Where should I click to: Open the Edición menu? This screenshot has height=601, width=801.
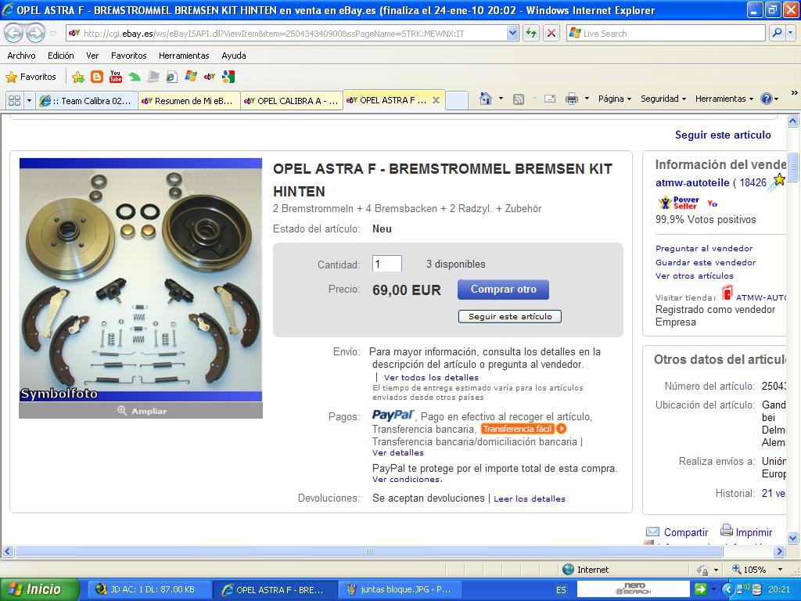click(61, 56)
